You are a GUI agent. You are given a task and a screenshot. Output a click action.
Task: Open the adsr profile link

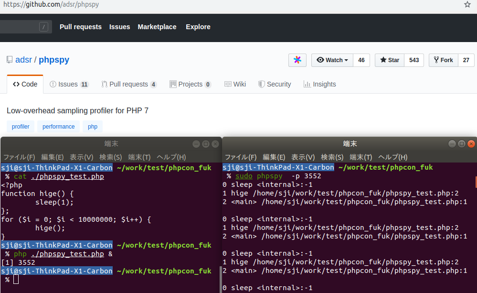(24, 59)
